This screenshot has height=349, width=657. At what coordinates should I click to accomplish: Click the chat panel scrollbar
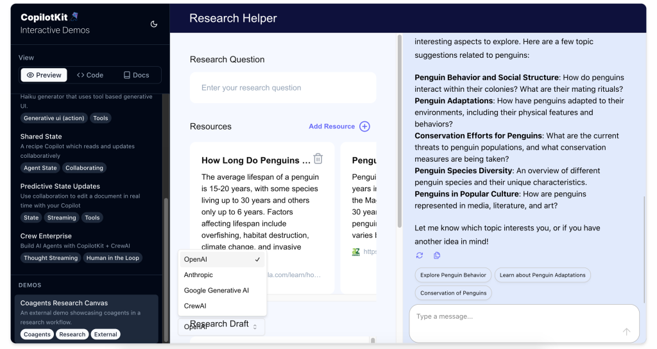644,250
